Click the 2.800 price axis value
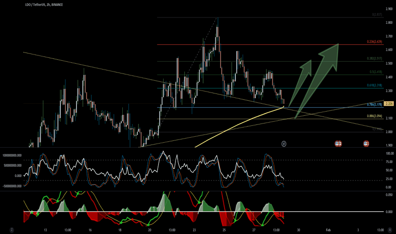The width and height of the screenshot is (396, 234). point(389,23)
